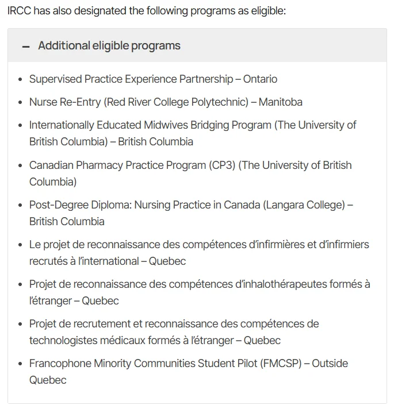This screenshot has height=409, width=394.
Task: Click the Nurse Re-Entry program name
Action: click(x=65, y=102)
